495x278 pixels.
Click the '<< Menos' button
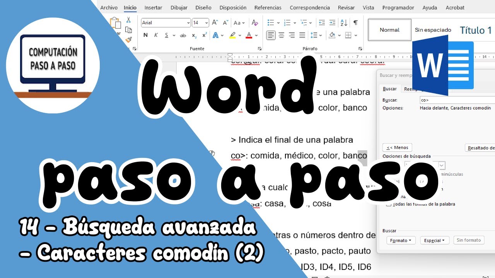coord(397,147)
